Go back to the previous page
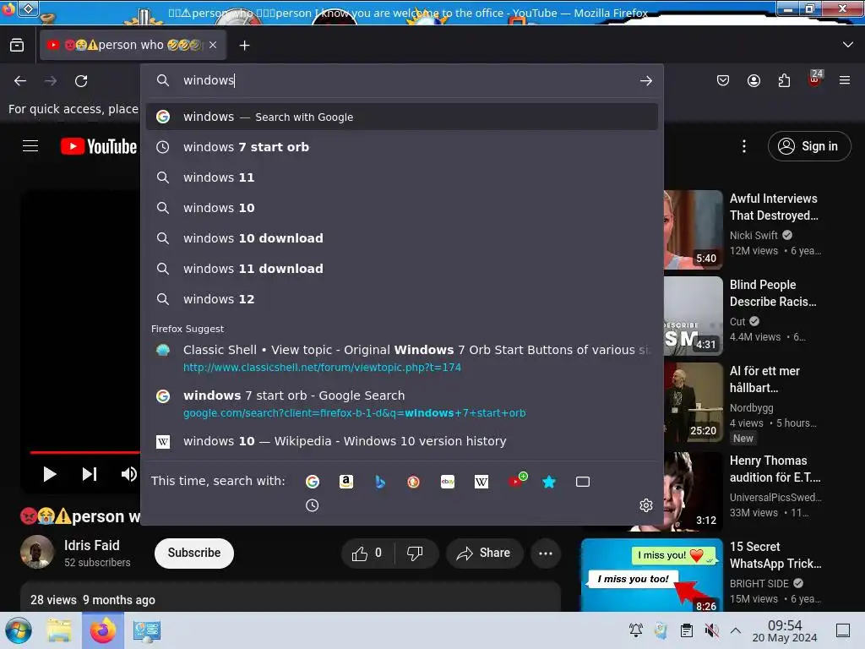 20,81
